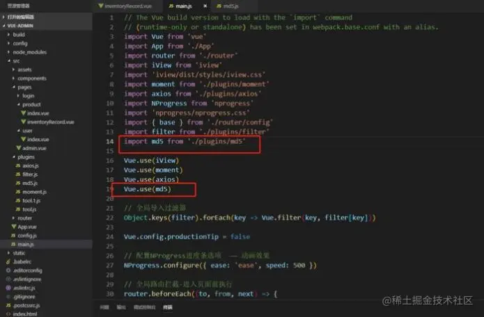
Task: Click the ESLint icon next to .eslintrc.js
Action: click(x=8, y=288)
